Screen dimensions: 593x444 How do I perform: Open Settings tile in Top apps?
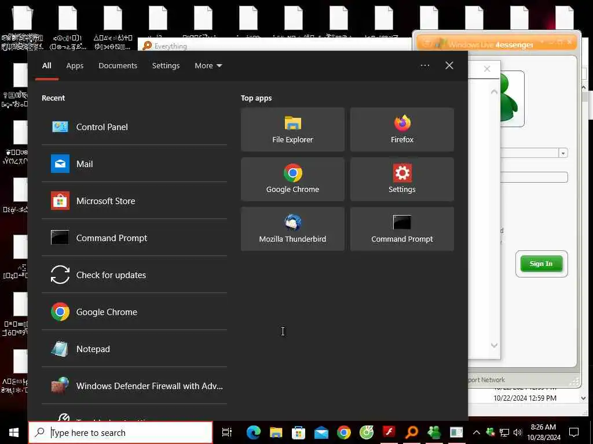(402, 179)
